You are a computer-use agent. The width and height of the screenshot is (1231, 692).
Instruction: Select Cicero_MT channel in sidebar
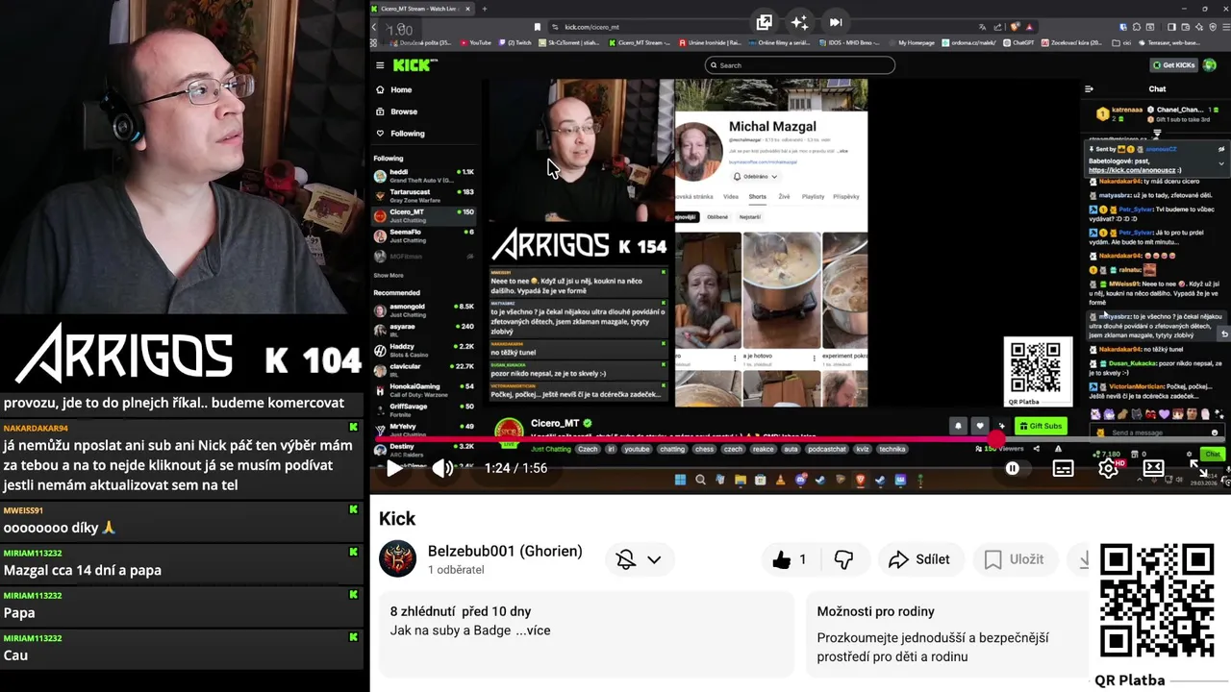point(424,215)
